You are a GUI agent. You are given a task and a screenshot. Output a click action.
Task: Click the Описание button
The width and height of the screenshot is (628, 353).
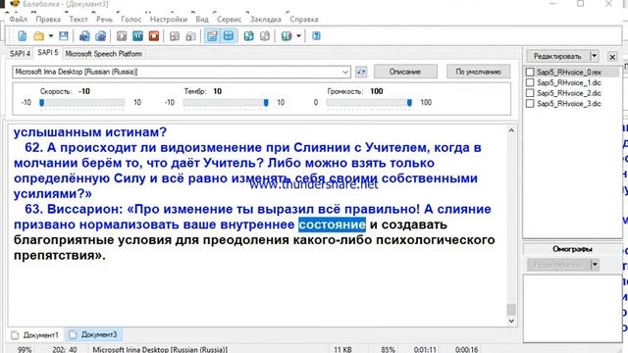[x=405, y=72]
